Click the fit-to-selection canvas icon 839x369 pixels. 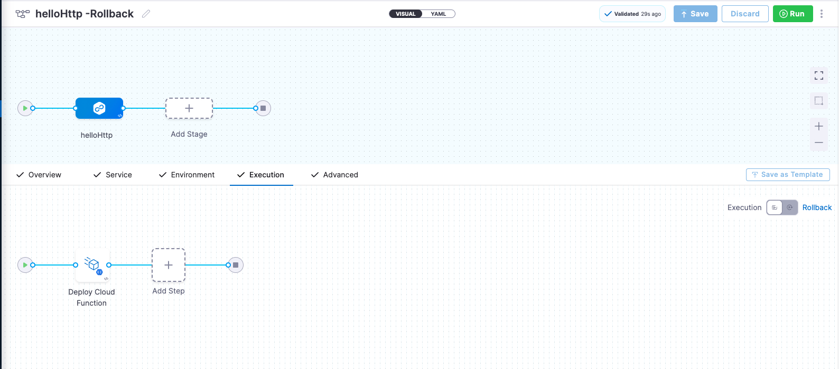819,101
